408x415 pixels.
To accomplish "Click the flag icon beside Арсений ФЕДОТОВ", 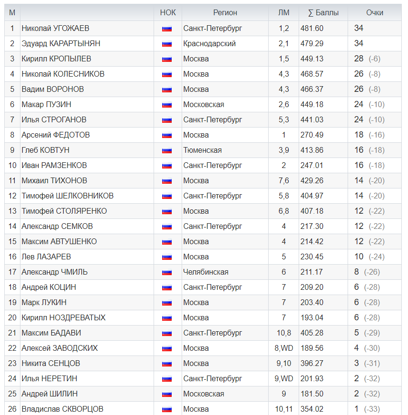I will [x=166, y=135].
